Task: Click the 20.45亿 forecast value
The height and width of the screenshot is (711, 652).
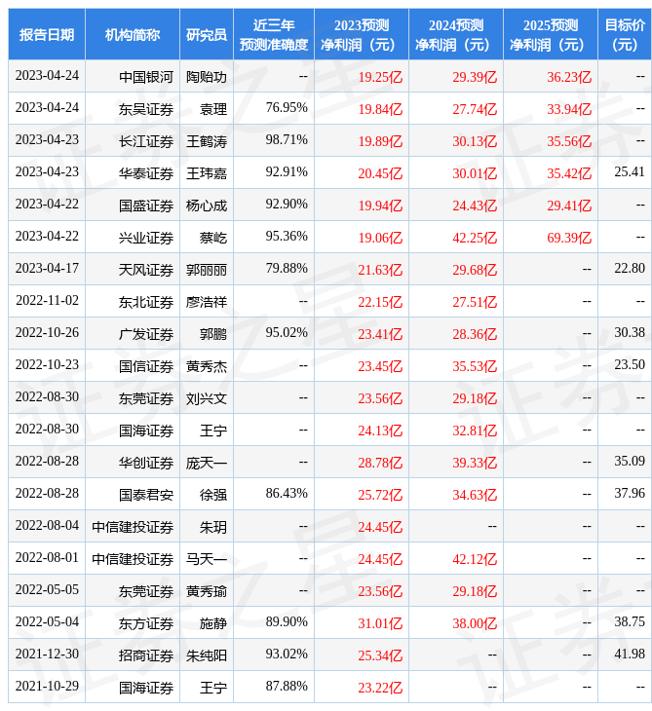Action: pos(380,173)
